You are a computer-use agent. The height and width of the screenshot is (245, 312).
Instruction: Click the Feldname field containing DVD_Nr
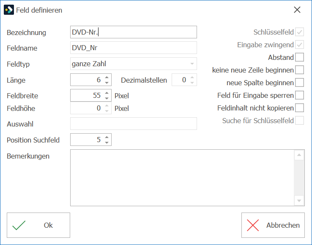click(x=134, y=48)
